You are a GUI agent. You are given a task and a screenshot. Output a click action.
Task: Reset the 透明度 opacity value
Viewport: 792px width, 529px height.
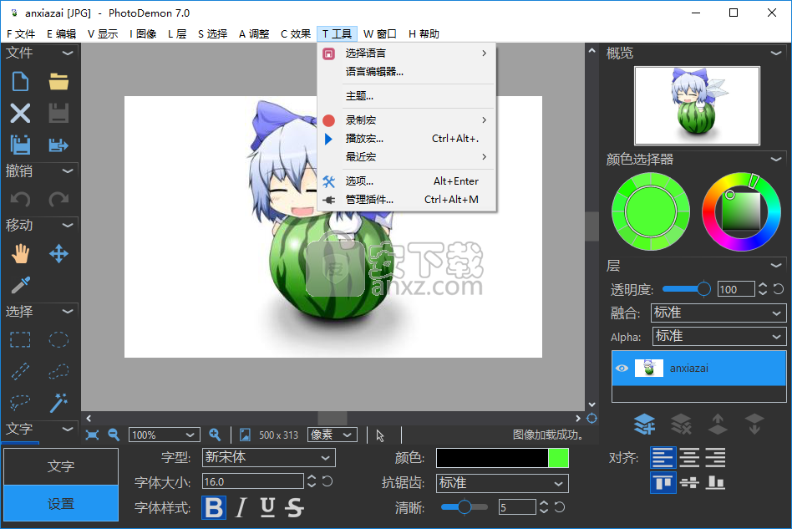pyautogui.click(x=779, y=289)
